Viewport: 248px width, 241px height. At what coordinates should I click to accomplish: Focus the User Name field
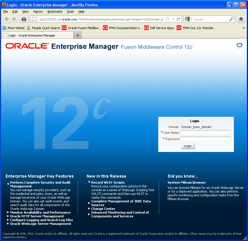click(x=205, y=132)
